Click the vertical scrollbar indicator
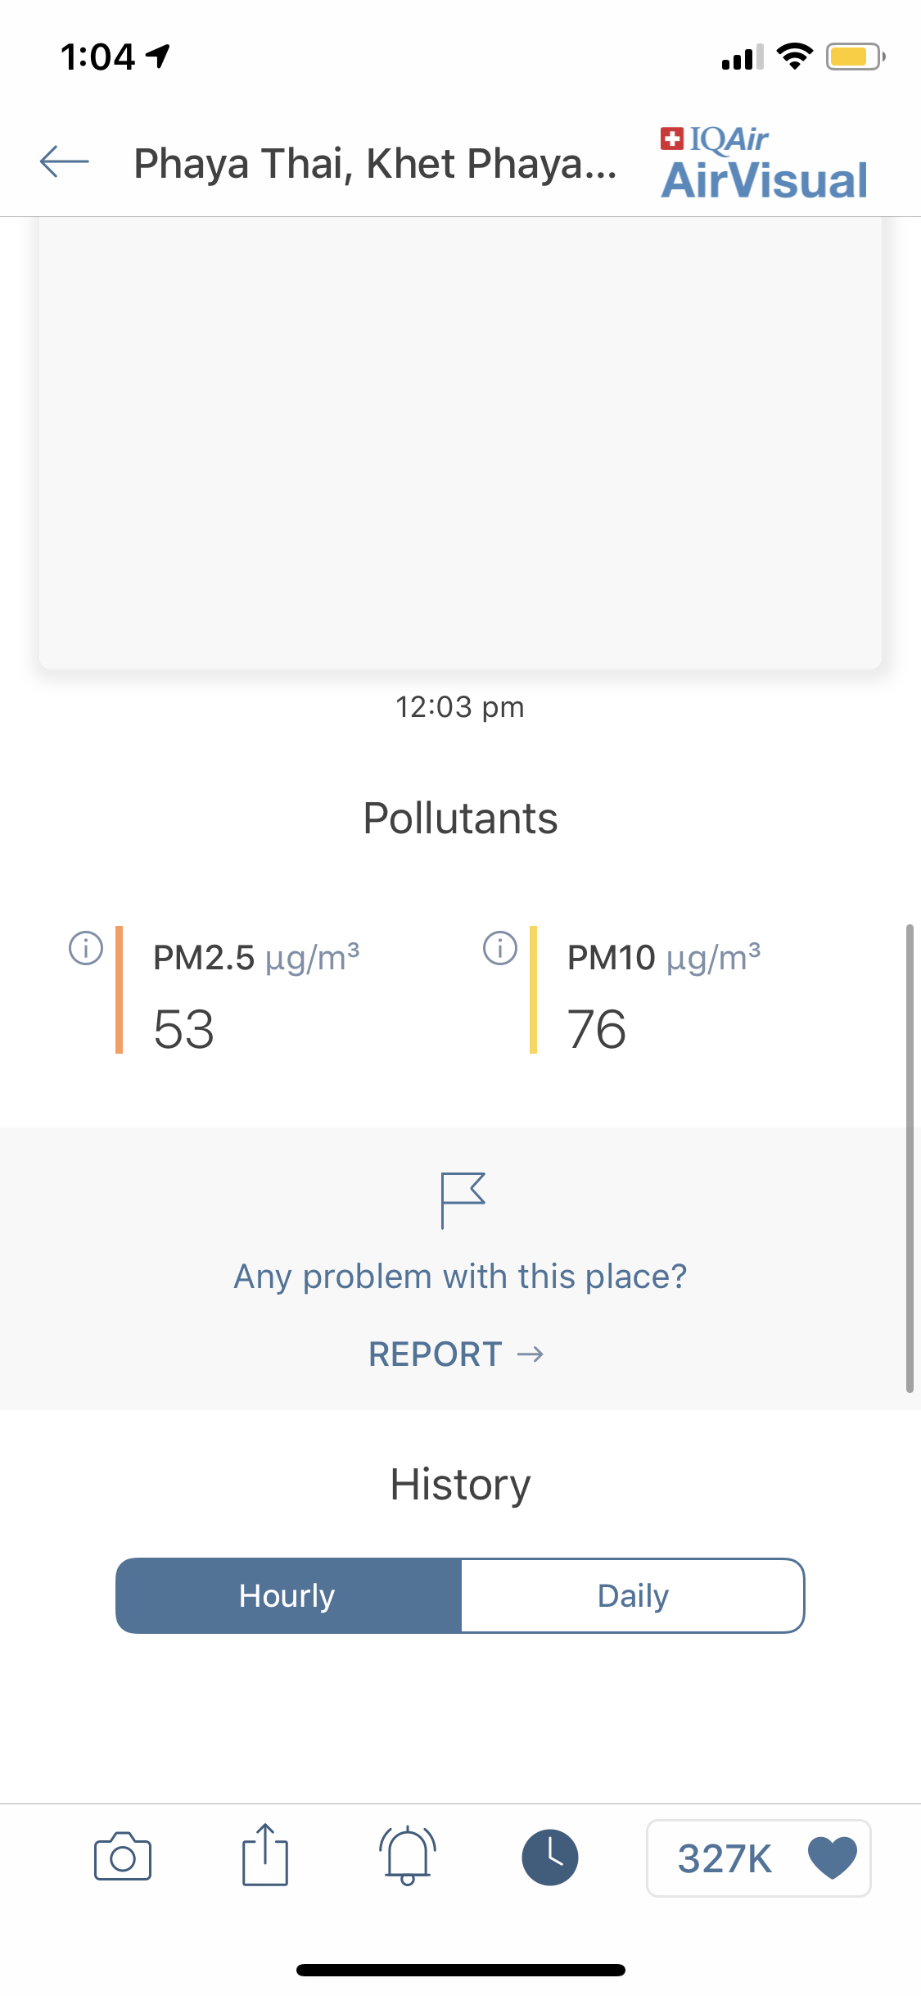921x1996 pixels. [x=910, y=1158]
